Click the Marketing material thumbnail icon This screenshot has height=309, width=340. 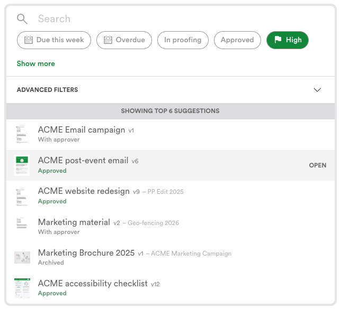pyautogui.click(x=22, y=227)
